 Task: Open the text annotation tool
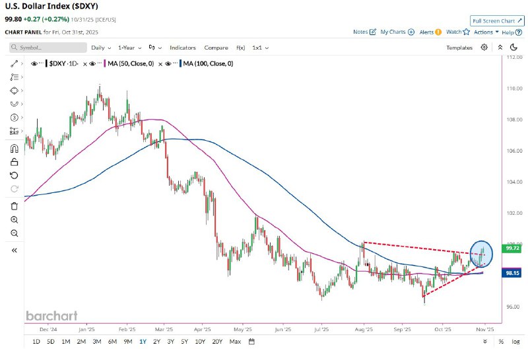coord(14,77)
